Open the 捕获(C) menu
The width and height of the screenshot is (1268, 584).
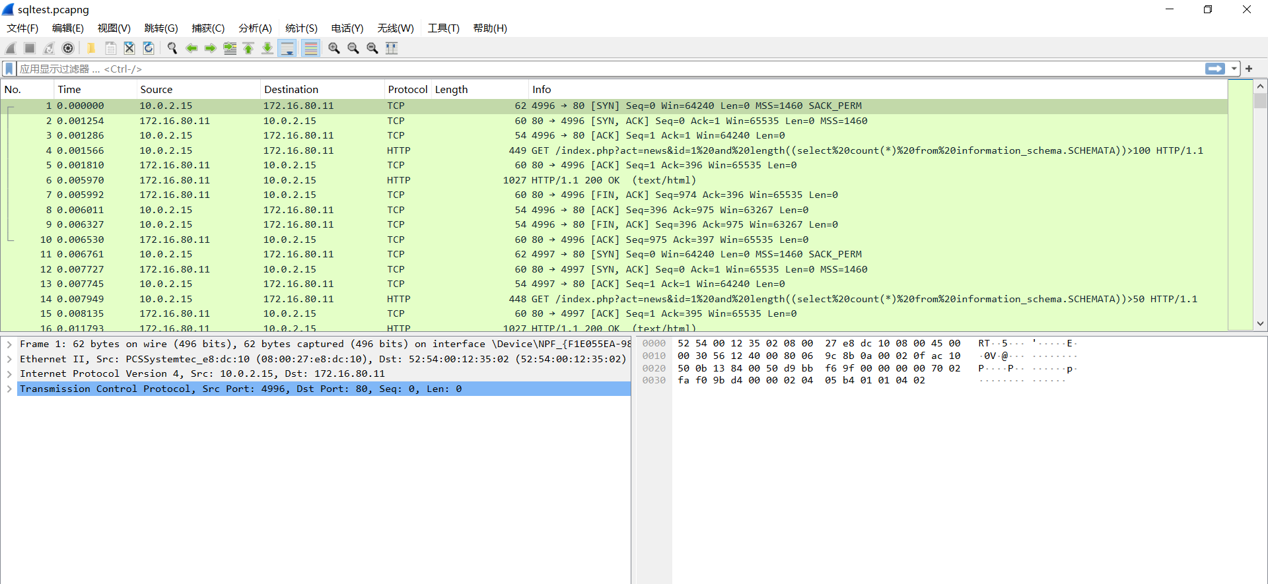click(208, 28)
